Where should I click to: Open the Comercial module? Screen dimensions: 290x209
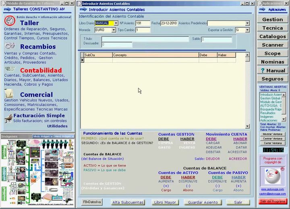pos(36,94)
